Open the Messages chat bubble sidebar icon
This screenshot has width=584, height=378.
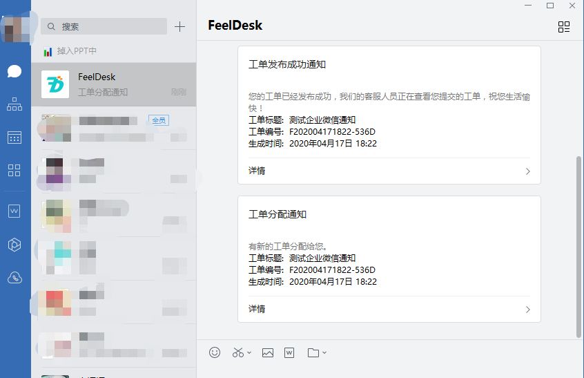[14, 70]
